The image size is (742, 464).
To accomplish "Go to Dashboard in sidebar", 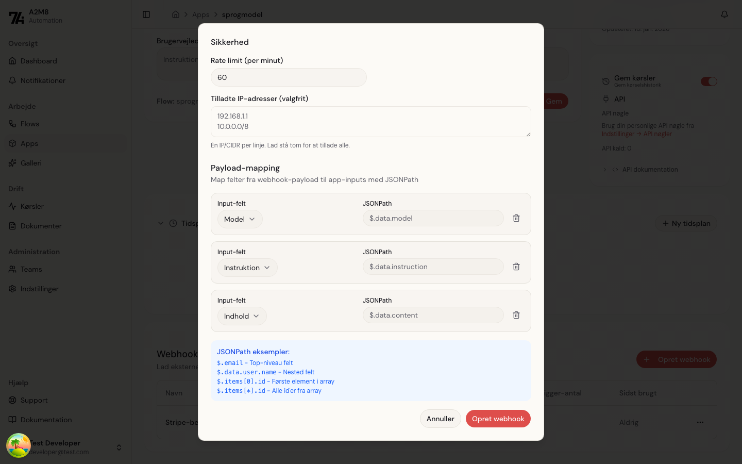I will pos(39,61).
